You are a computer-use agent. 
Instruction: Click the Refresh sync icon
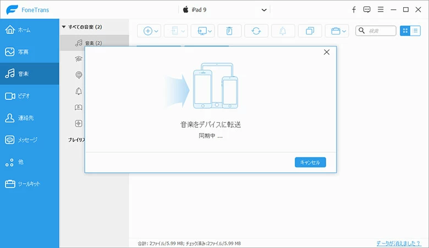click(256, 31)
